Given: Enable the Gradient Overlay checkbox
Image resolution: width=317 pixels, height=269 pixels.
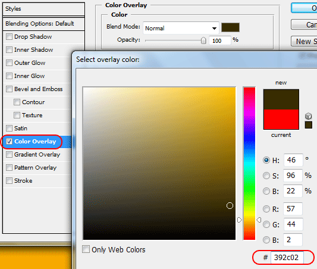Looking at the screenshot, I should tap(9, 155).
